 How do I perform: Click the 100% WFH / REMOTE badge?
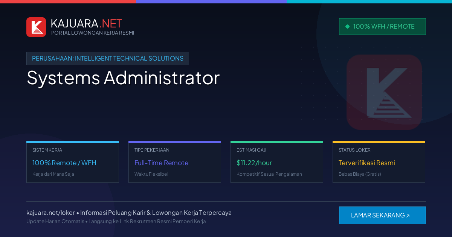(x=382, y=26)
